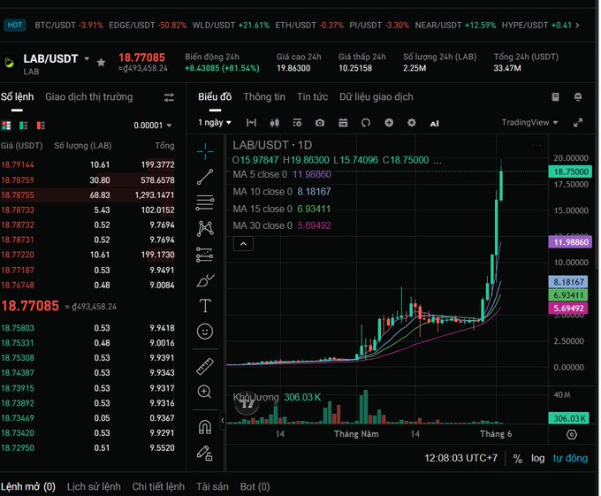Image resolution: width=601 pixels, height=496 pixels.
Task: Toggle percent scale on chart
Action: 517,459
